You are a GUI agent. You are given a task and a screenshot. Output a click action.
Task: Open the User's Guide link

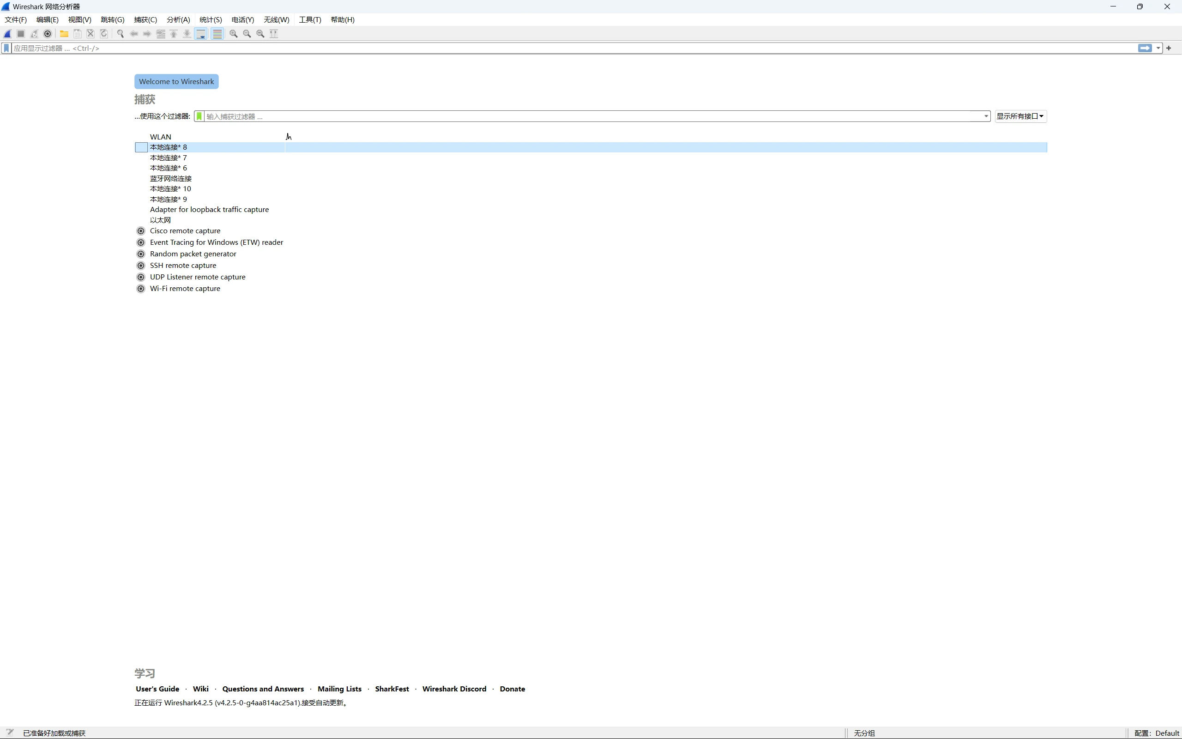click(157, 689)
